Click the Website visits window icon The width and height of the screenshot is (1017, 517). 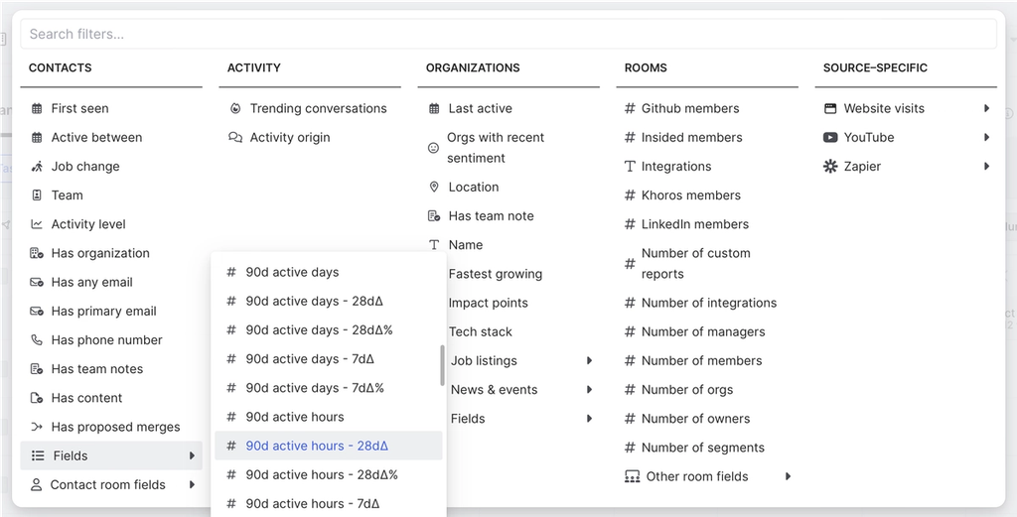pyautogui.click(x=830, y=108)
